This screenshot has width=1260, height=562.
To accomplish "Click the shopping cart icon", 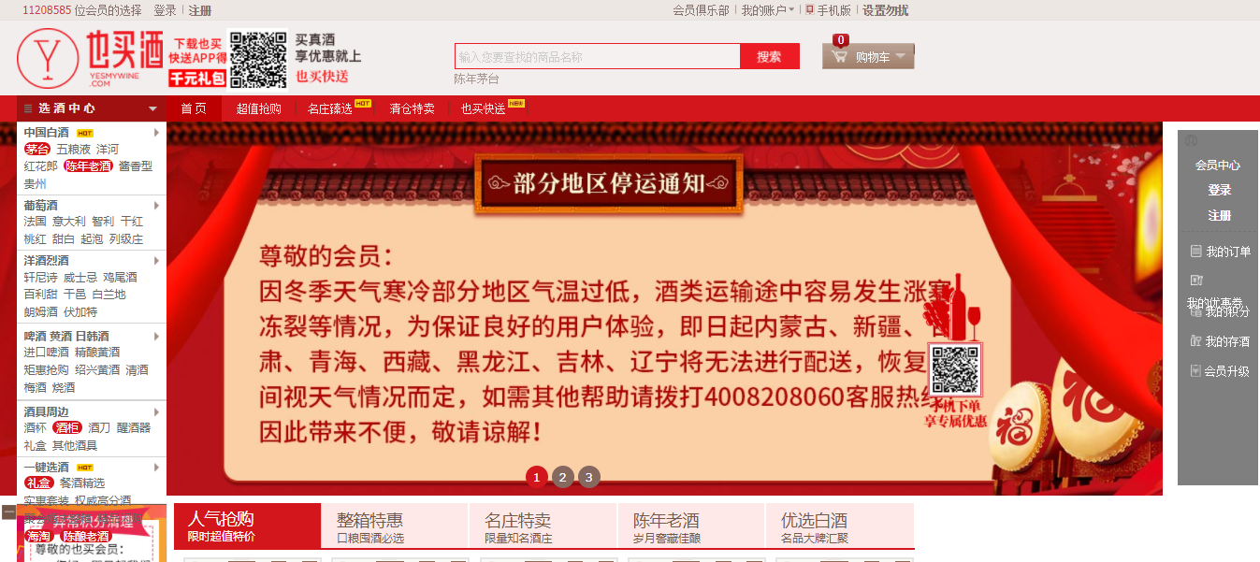I will [839, 57].
